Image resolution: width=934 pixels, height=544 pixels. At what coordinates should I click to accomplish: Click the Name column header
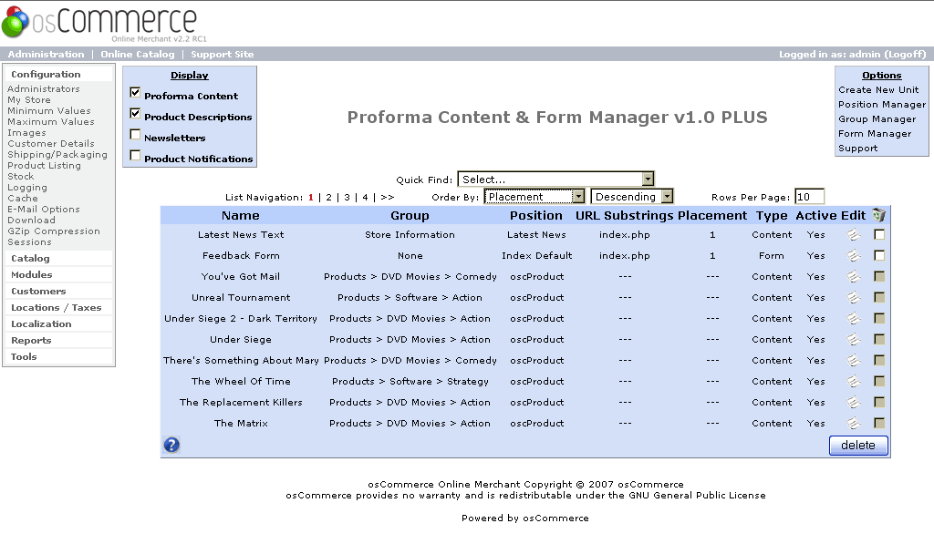241,215
